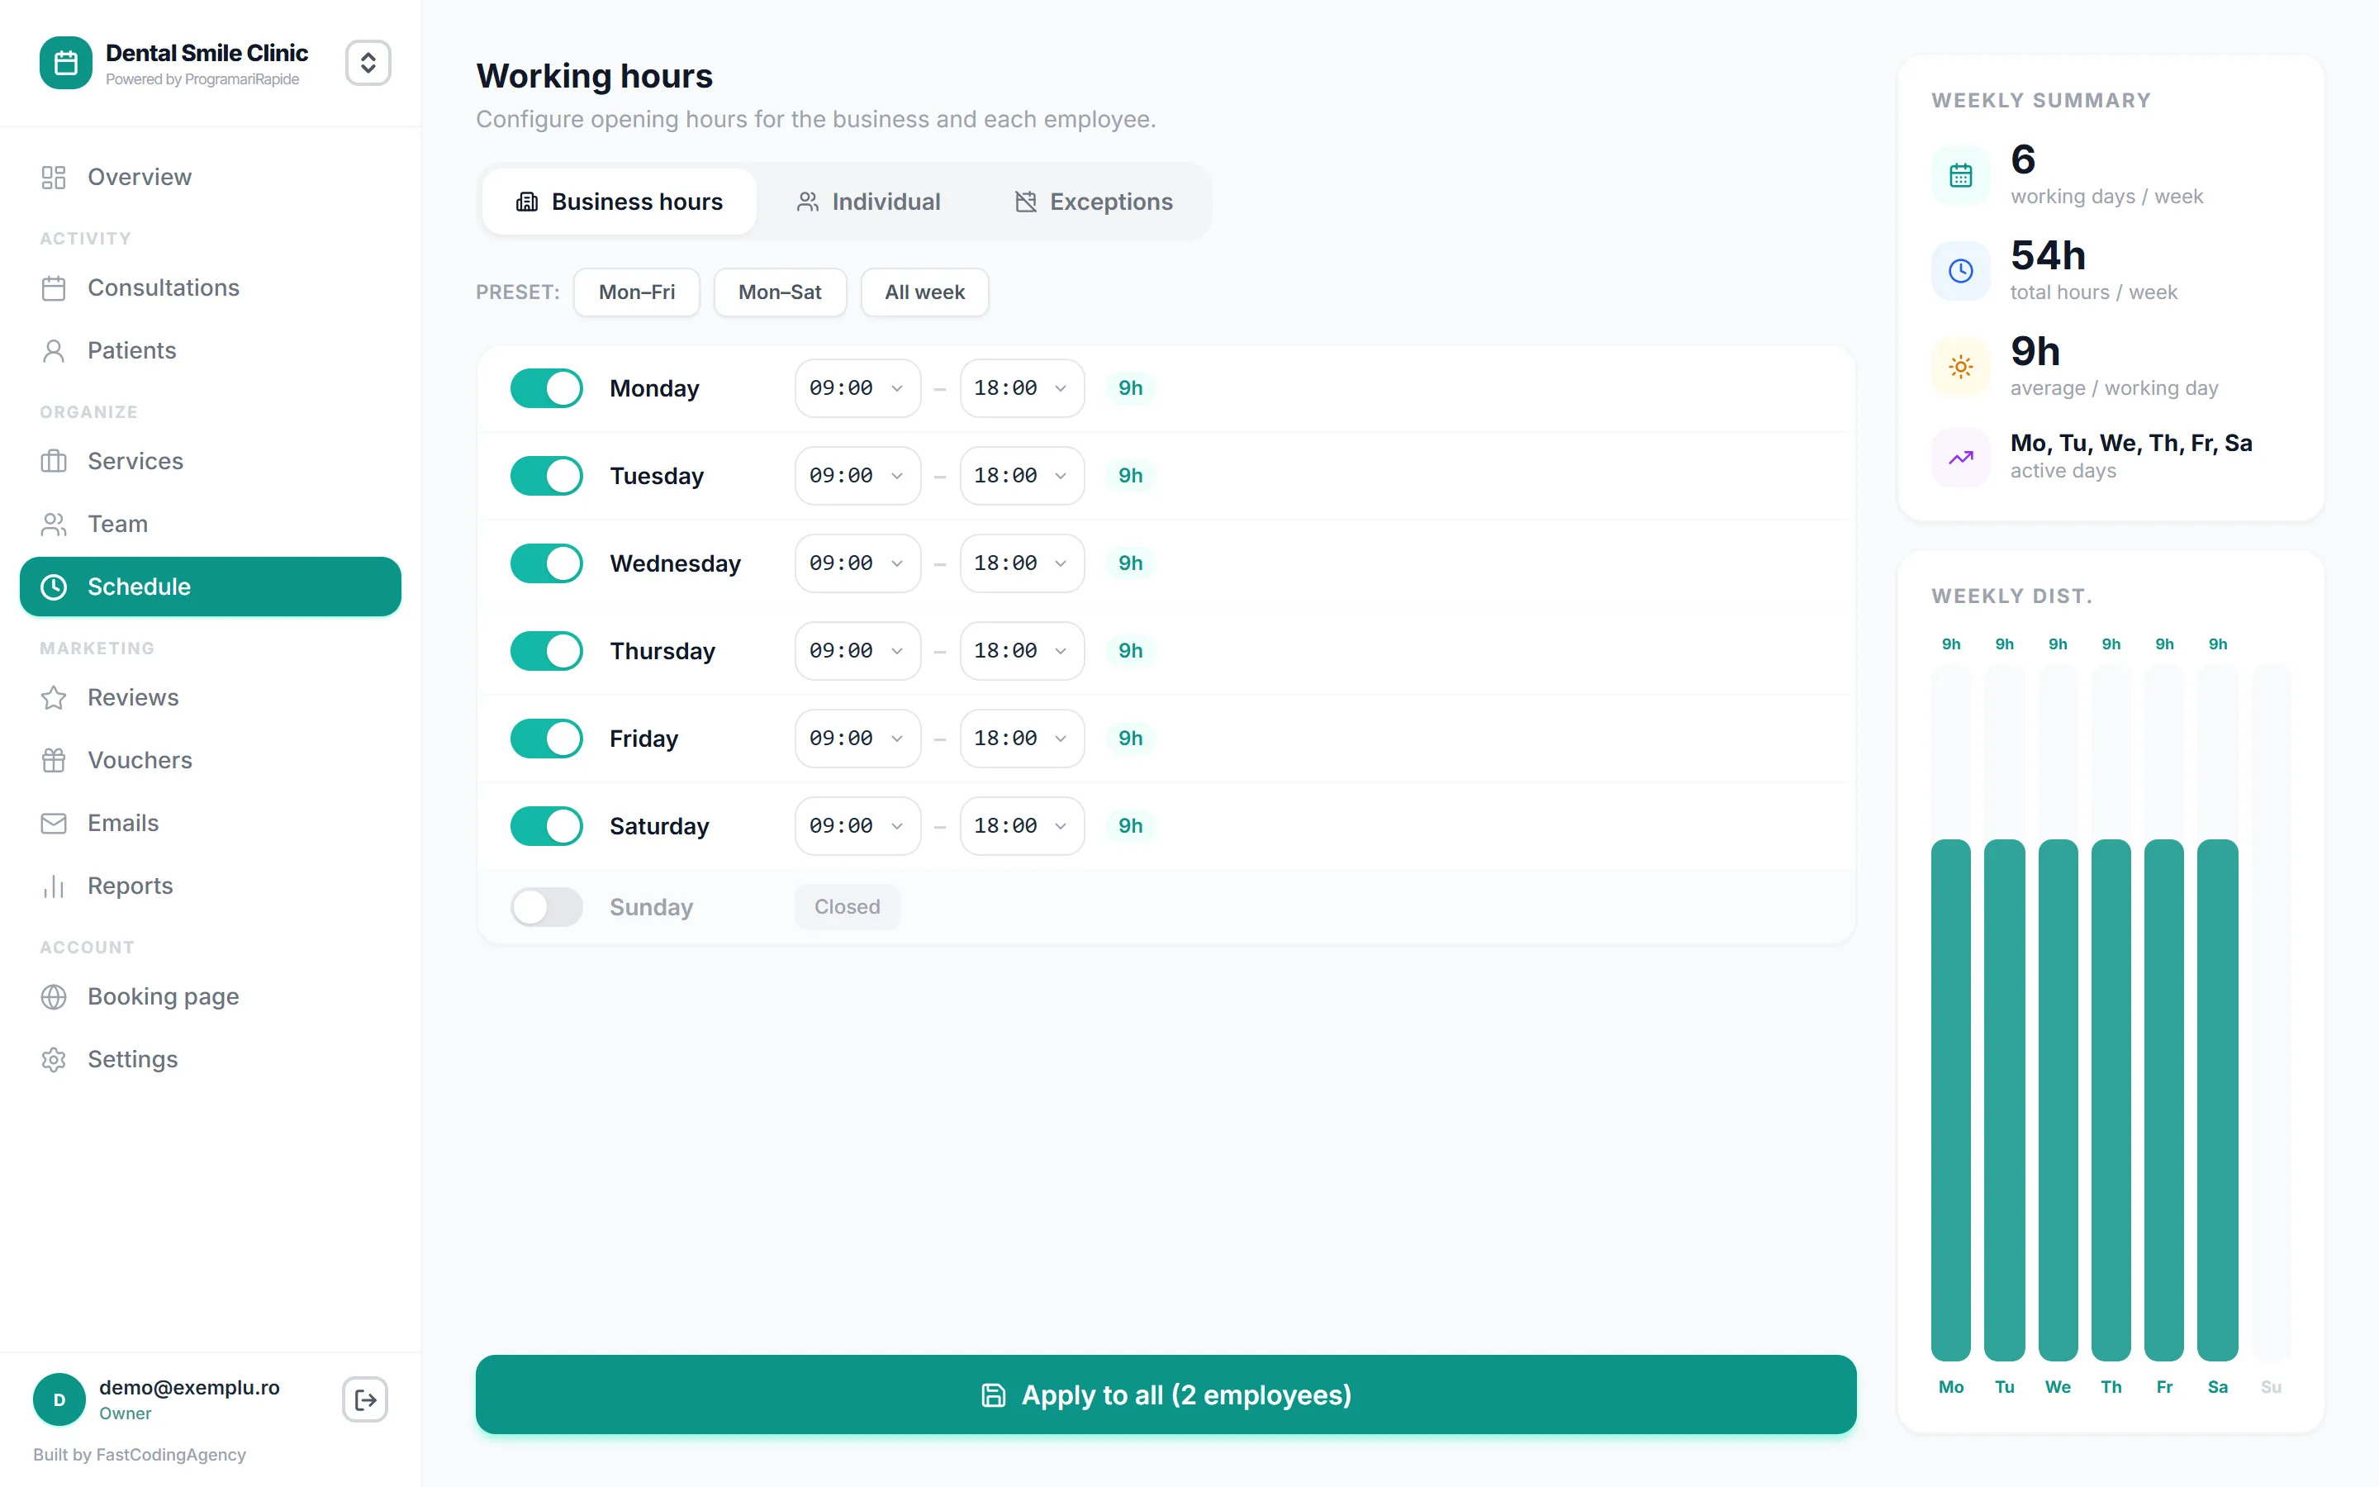The image size is (2379, 1487).
Task: Click the logout icon beside demo@exemplu.ro
Action: [365, 1399]
